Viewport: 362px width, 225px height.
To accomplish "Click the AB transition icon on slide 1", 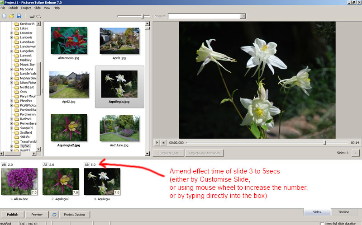I will tap(4, 165).
